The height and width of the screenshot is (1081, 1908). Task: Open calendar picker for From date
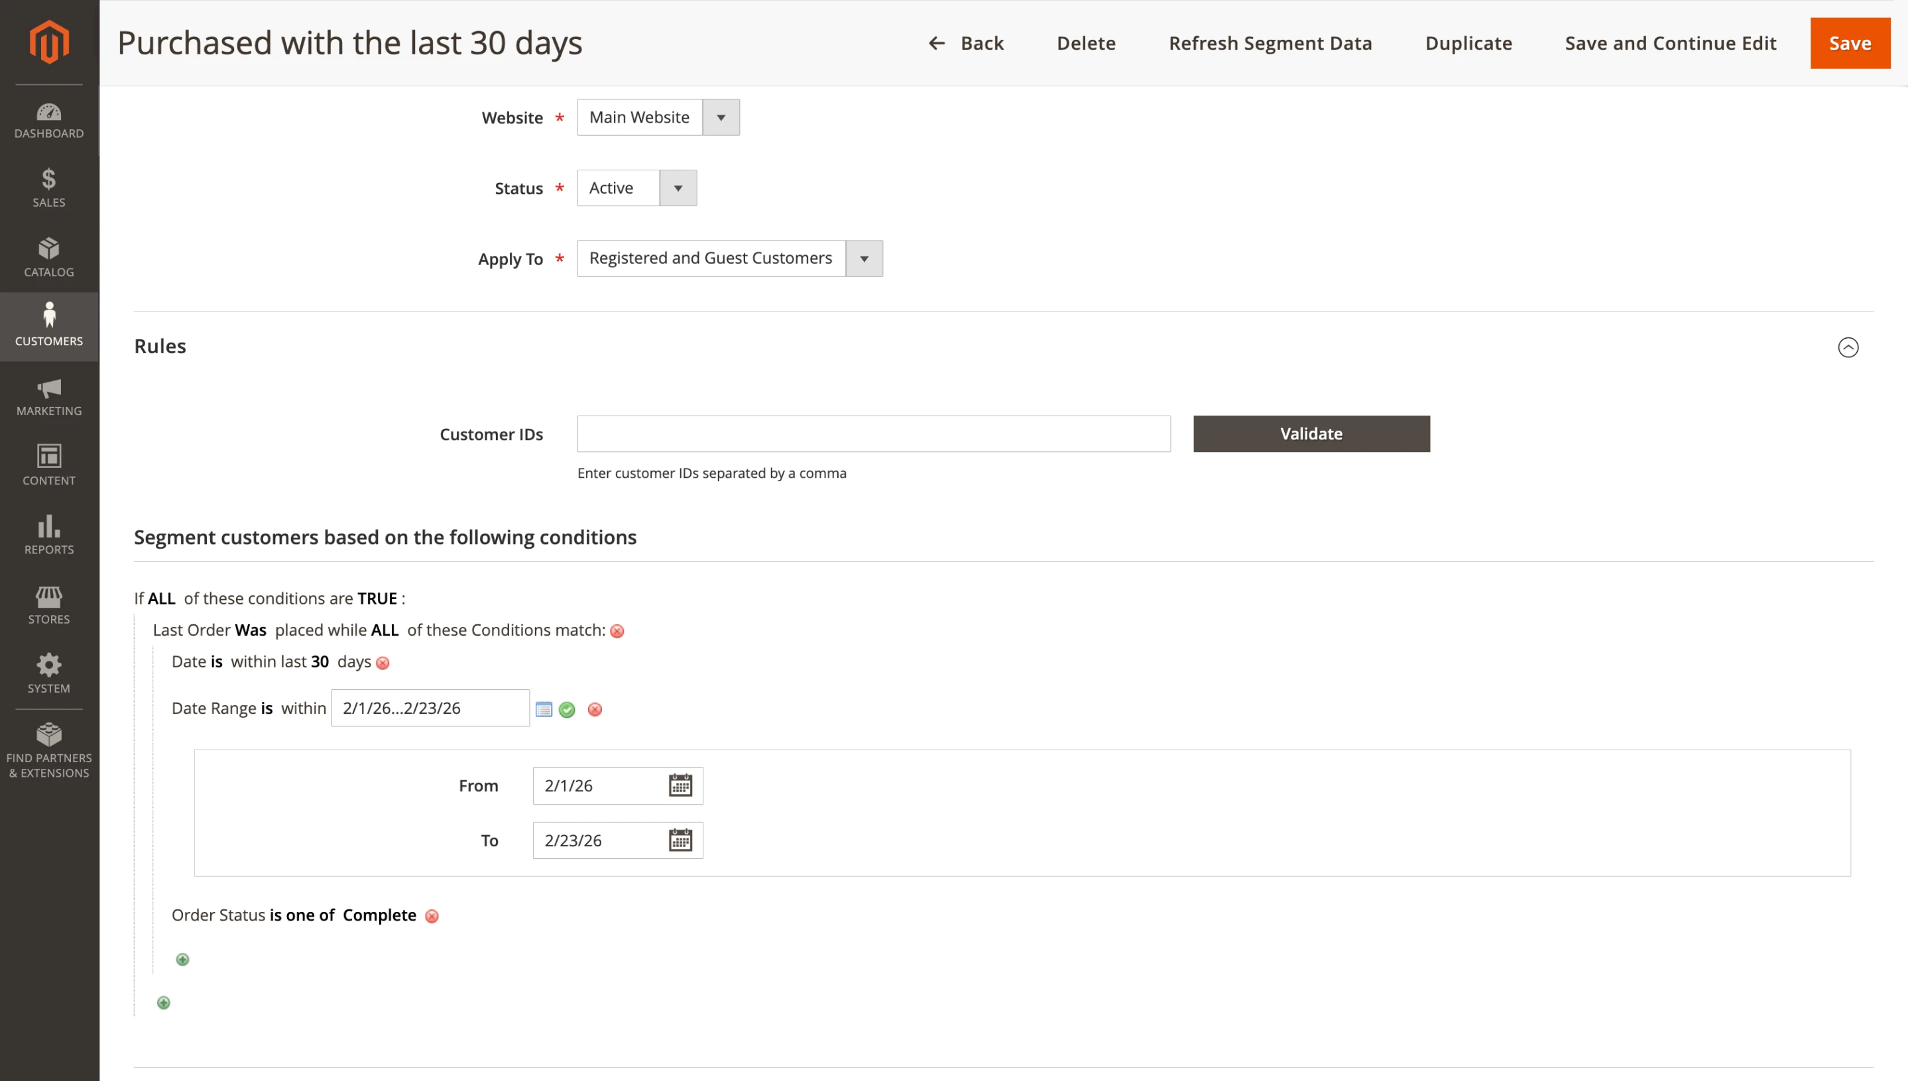coord(680,785)
